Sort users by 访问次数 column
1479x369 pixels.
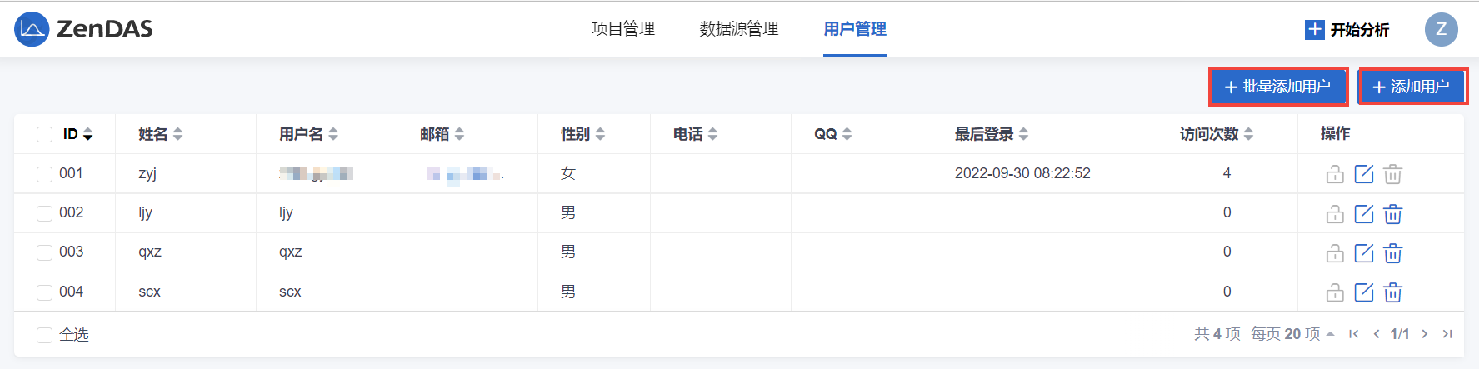(x=1216, y=134)
